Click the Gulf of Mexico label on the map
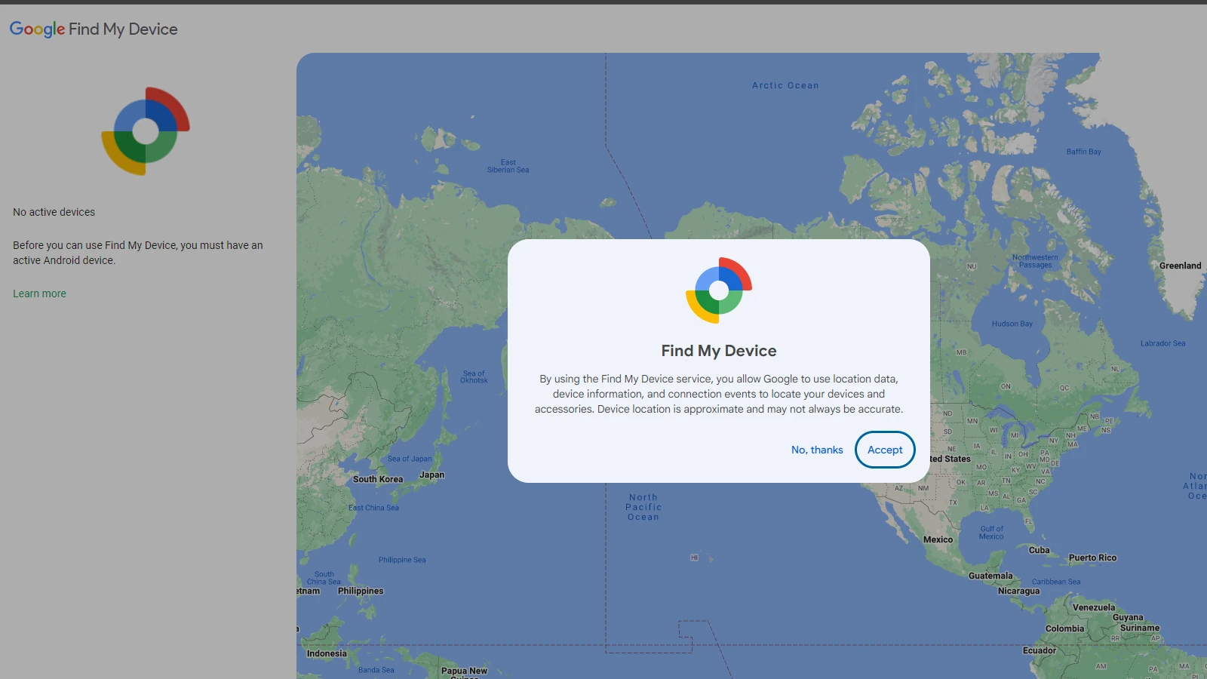The width and height of the screenshot is (1207, 679). click(x=991, y=533)
